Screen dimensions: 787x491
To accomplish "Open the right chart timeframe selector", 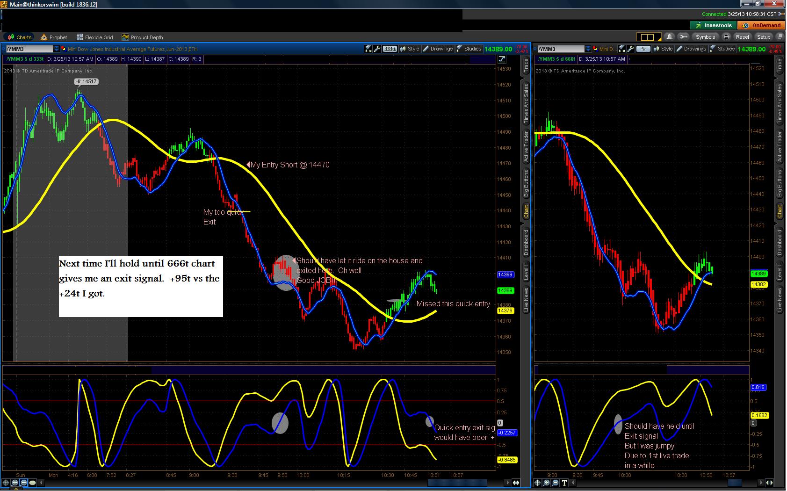I will [x=643, y=49].
